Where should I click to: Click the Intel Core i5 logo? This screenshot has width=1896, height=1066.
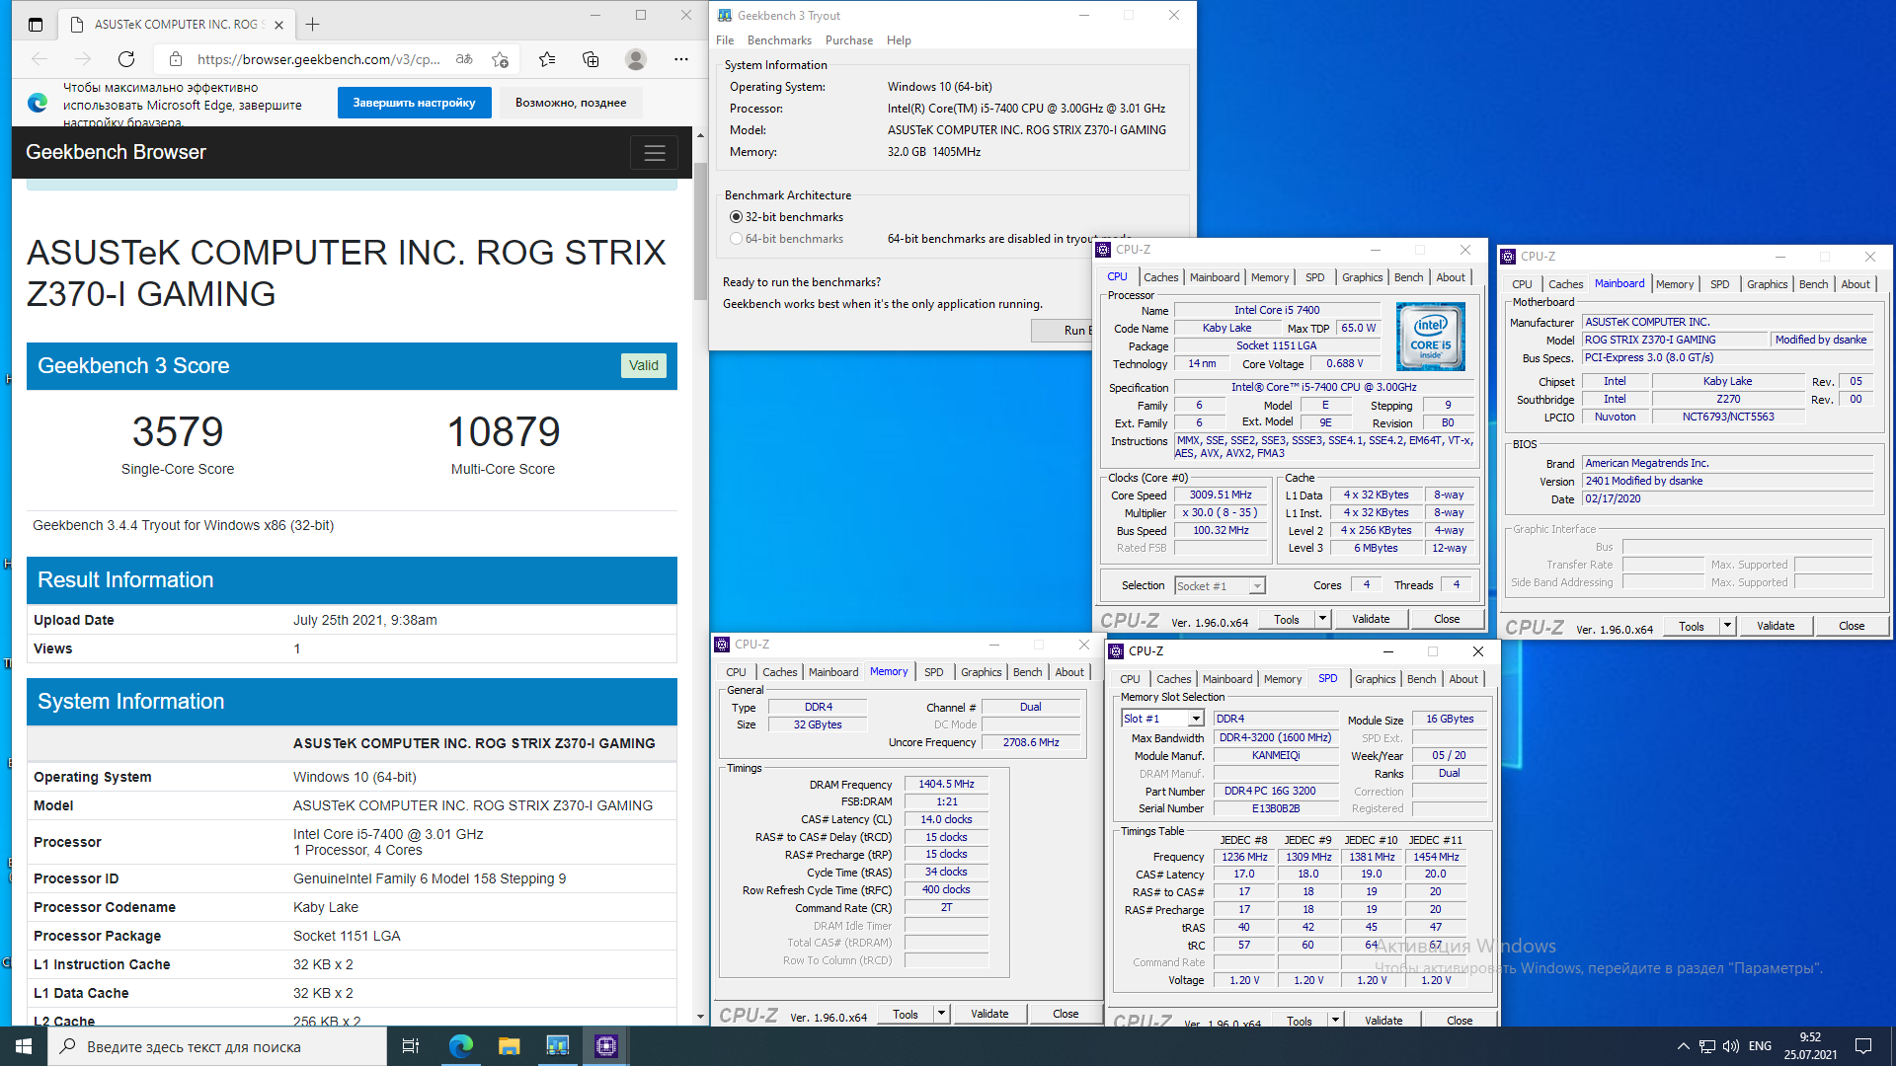click(x=1431, y=337)
